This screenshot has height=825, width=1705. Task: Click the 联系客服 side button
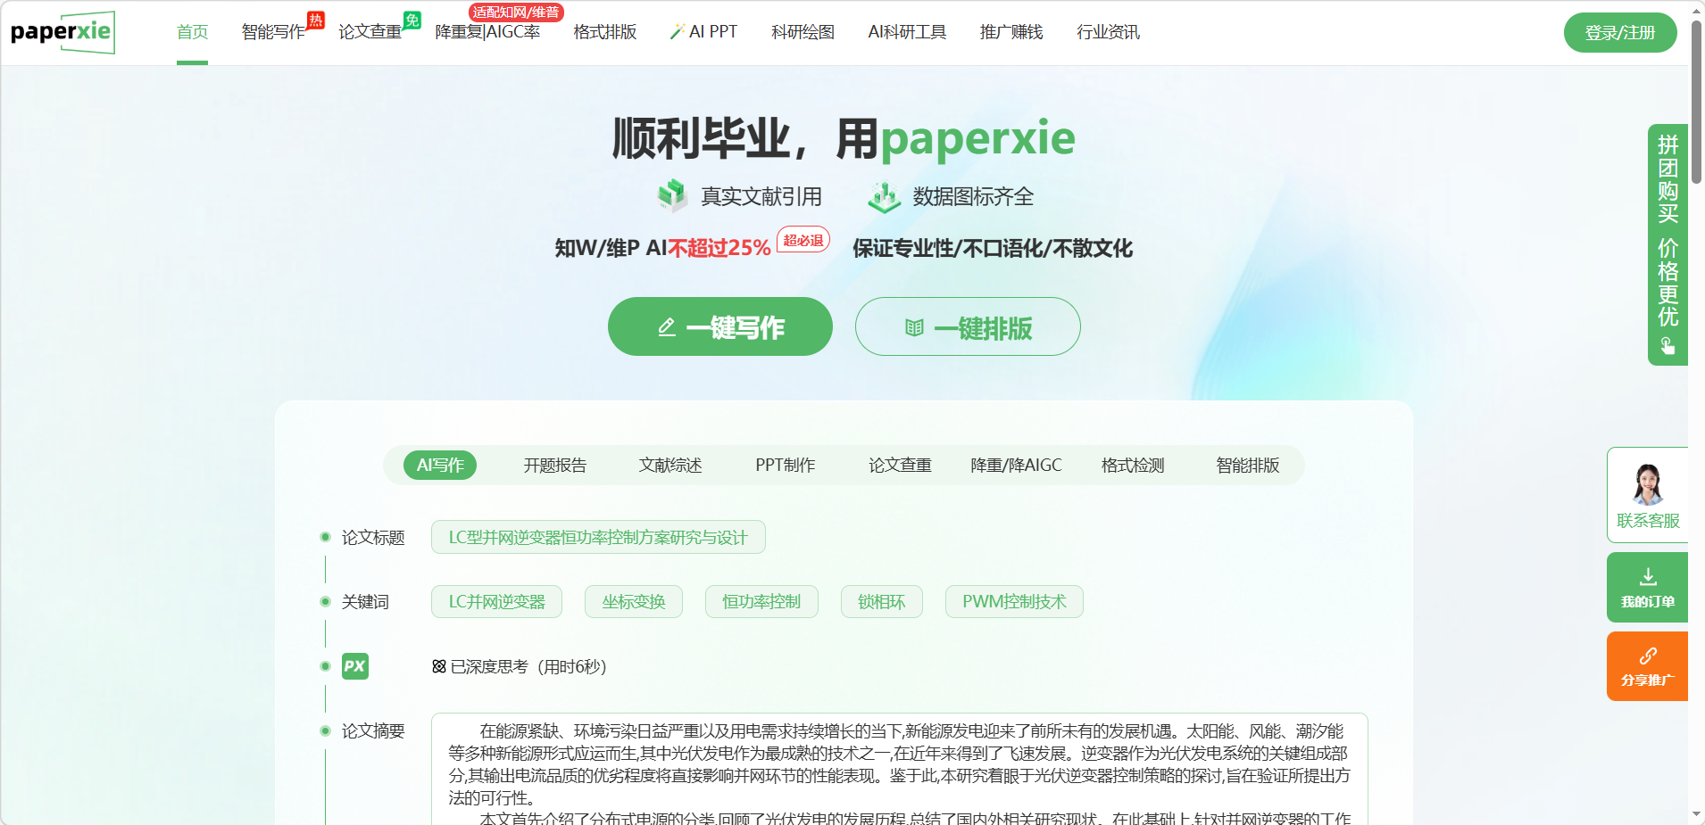tap(1648, 495)
